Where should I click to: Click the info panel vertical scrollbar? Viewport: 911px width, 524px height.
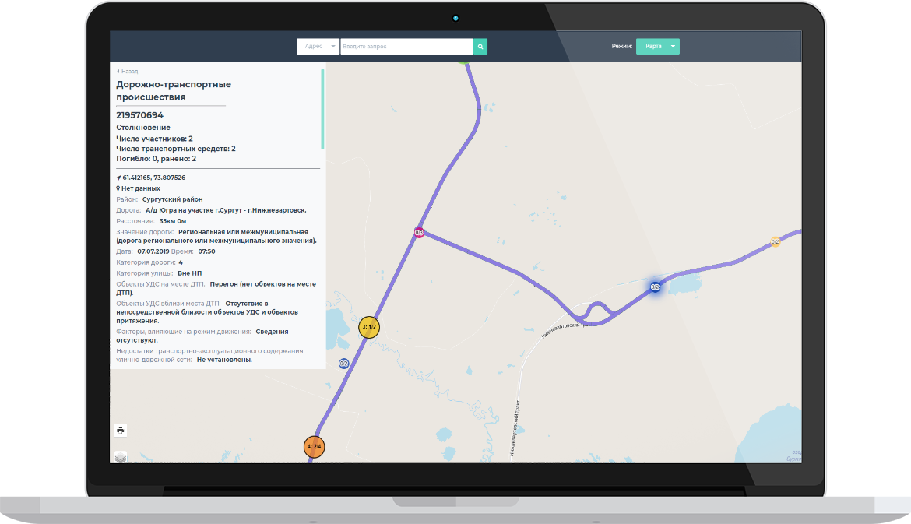click(x=322, y=109)
